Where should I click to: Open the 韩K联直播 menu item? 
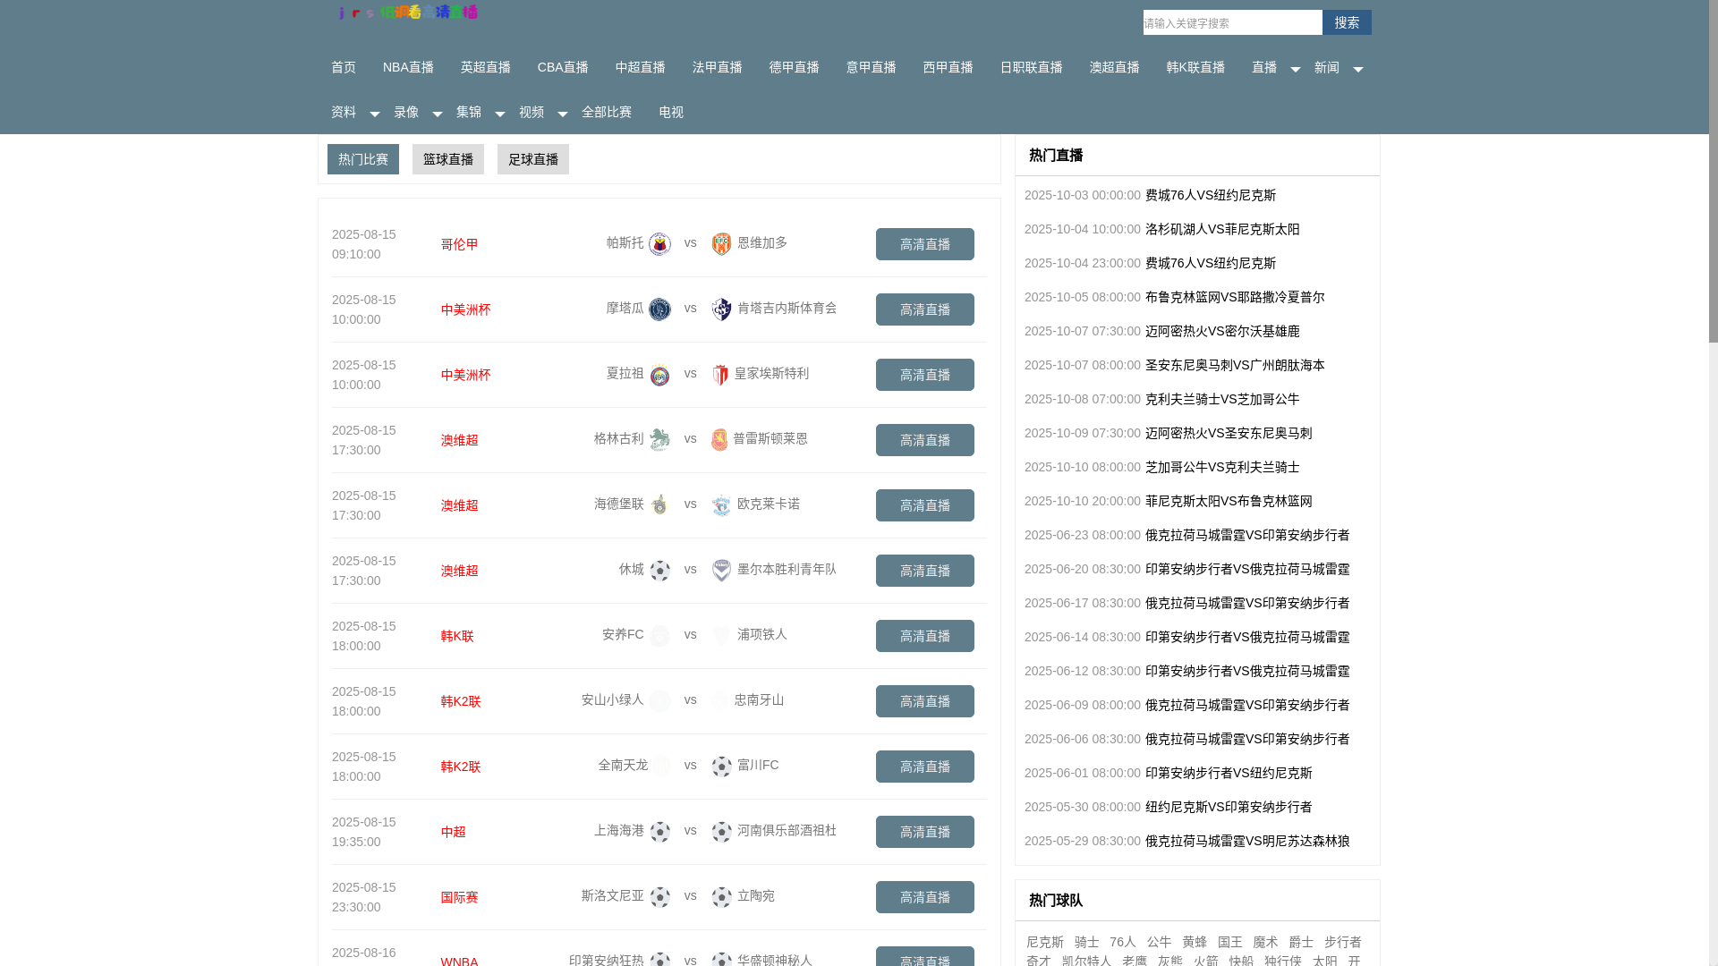[1195, 67]
